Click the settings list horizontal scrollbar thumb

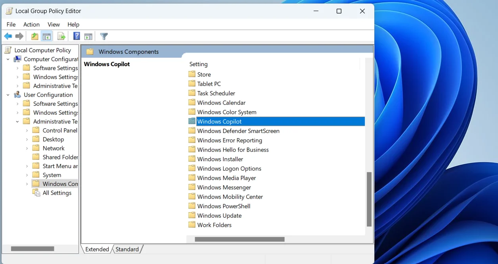(239, 239)
